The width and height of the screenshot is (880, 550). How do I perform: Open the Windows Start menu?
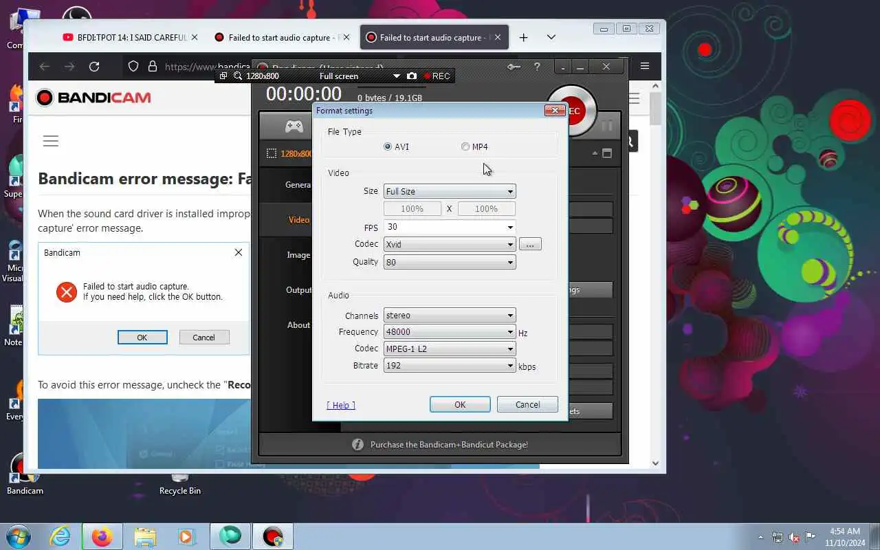[x=18, y=536]
